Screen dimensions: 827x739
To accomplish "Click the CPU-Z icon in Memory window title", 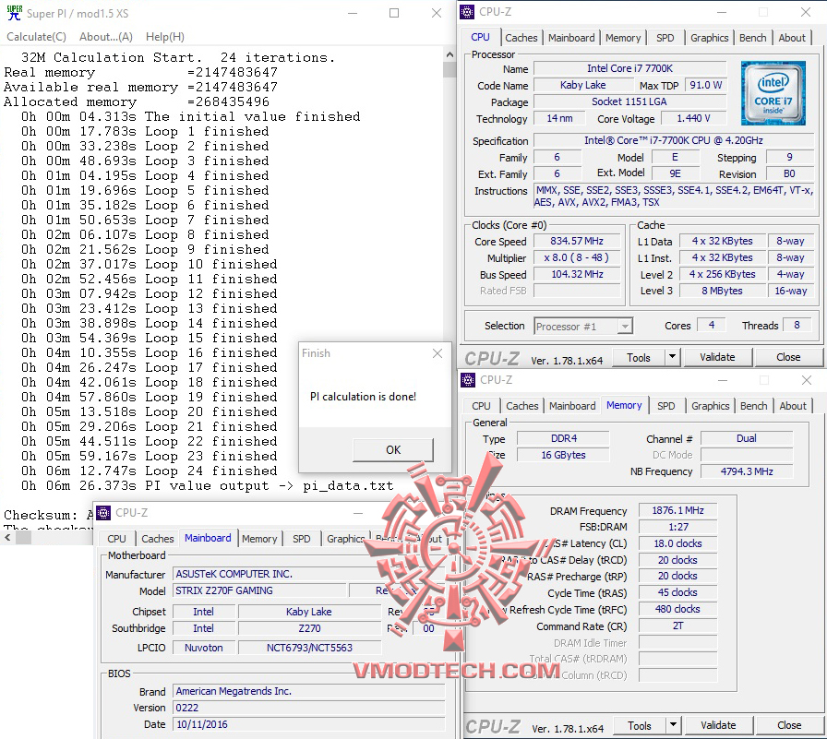I will (467, 379).
